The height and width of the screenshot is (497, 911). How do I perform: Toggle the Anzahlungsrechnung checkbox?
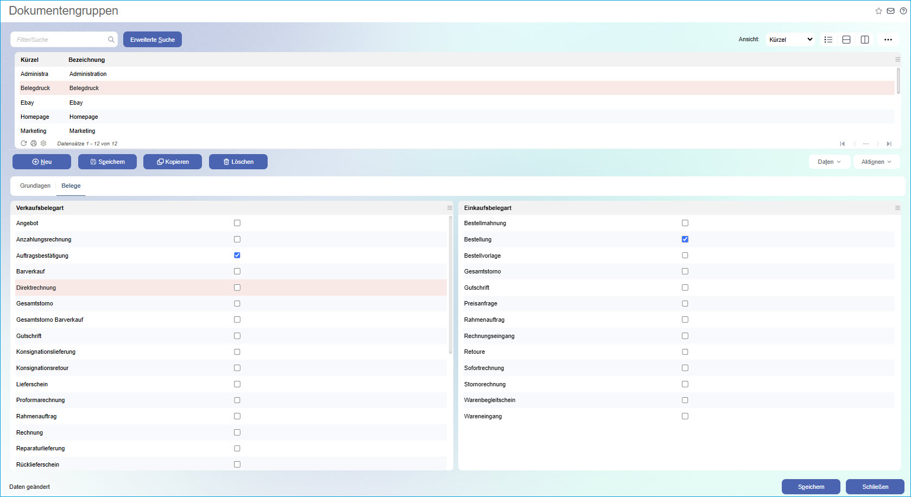pos(237,239)
